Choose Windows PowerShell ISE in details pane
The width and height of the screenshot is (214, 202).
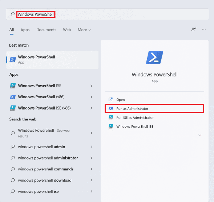coord(135,127)
